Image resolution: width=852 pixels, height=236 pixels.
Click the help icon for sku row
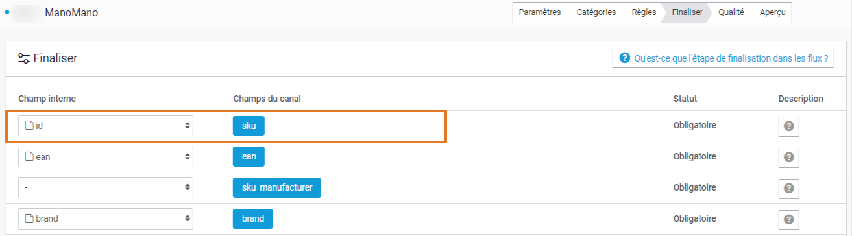[788, 126]
